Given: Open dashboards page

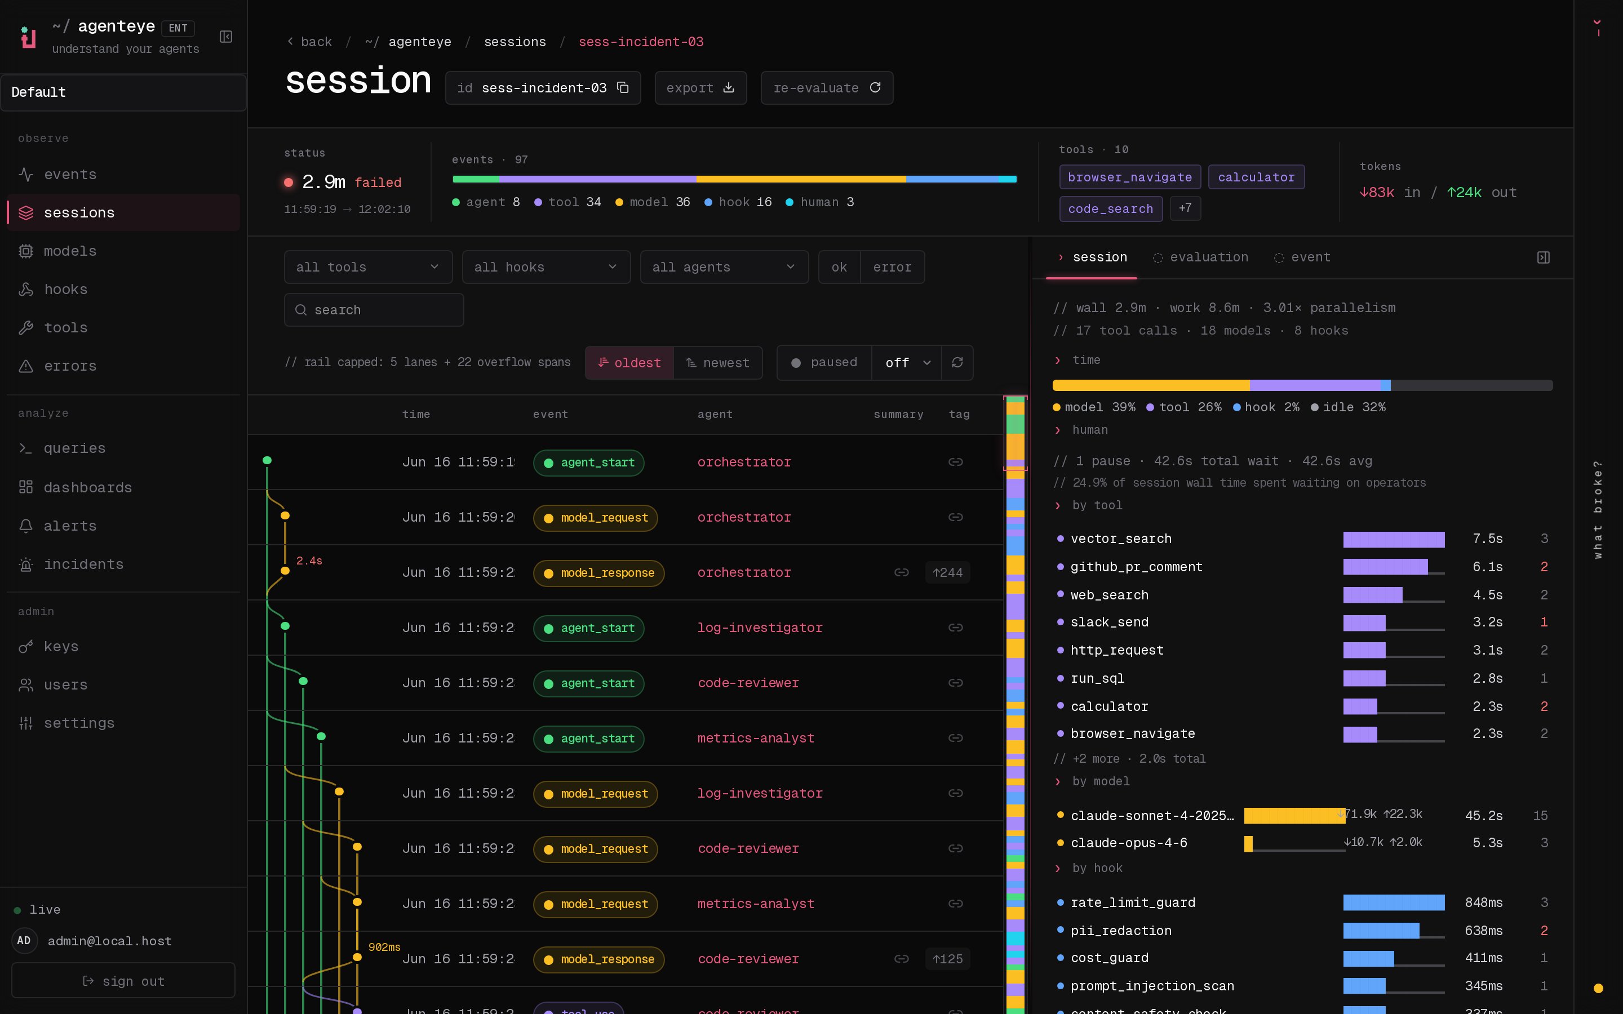Looking at the screenshot, I should 123,487.
